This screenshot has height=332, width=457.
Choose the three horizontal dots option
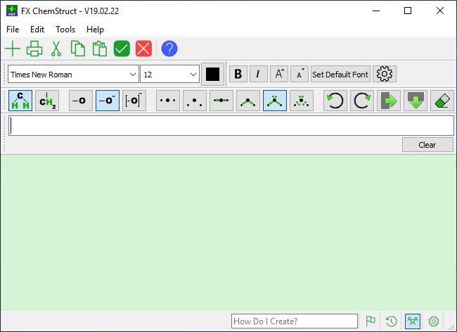click(168, 101)
